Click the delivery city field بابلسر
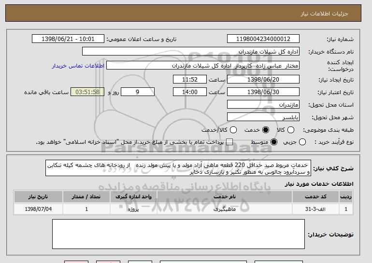Screen dimensions: 372x263 (x=263, y=117)
